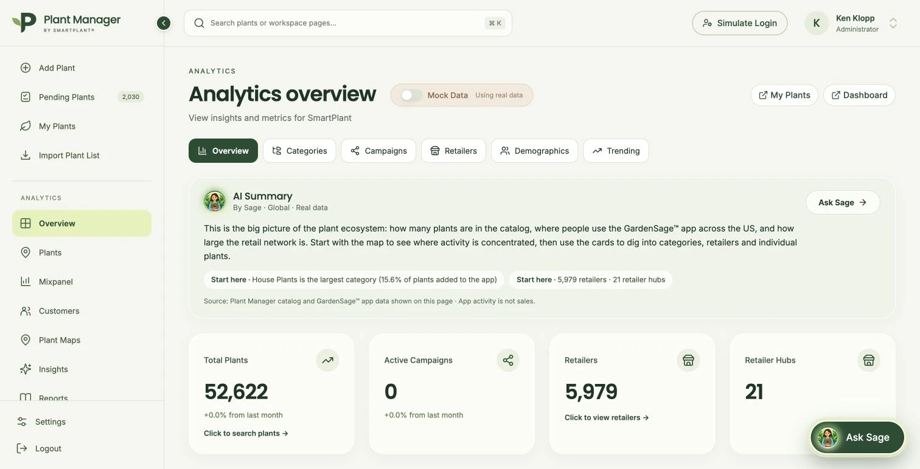Image resolution: width=920 pixels, height=469 pixels.
Task: Click the Ask Sage arrow button in AI Summary
Action: [x=843, y=202]
